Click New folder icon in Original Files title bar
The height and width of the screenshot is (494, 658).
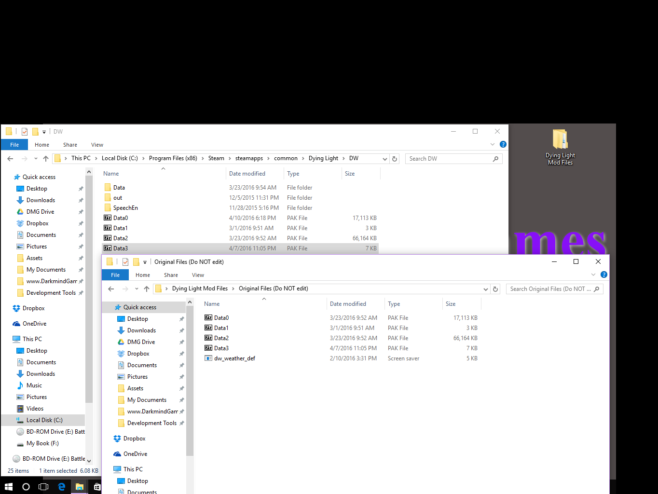[x=136, y=262]
